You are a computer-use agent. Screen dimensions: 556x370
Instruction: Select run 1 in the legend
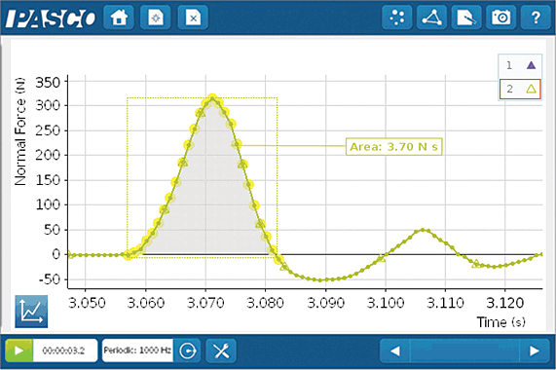click(520, 65)
